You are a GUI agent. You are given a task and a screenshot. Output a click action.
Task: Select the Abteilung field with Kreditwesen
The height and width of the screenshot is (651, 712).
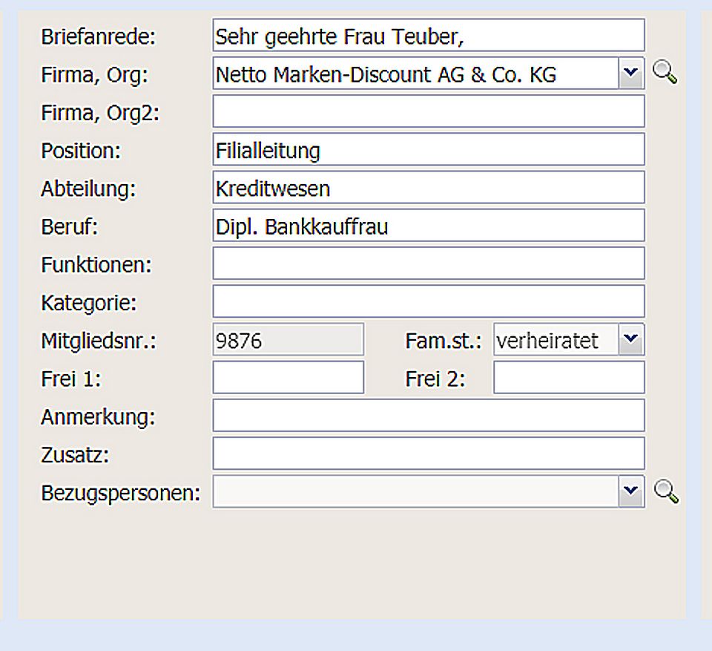coord(428,188)
